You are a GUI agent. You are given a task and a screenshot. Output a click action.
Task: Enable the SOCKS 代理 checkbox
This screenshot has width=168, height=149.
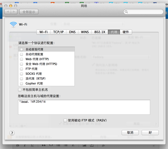click(x=22, y=74)
